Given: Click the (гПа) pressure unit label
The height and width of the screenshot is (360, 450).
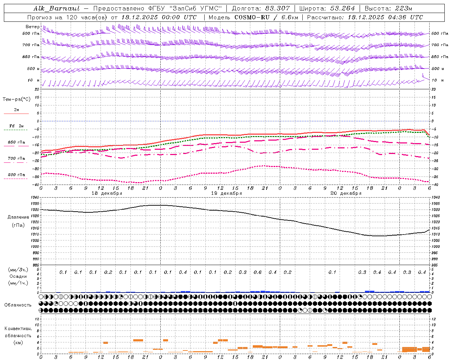Looking at the screenshot, I should 18,225.
